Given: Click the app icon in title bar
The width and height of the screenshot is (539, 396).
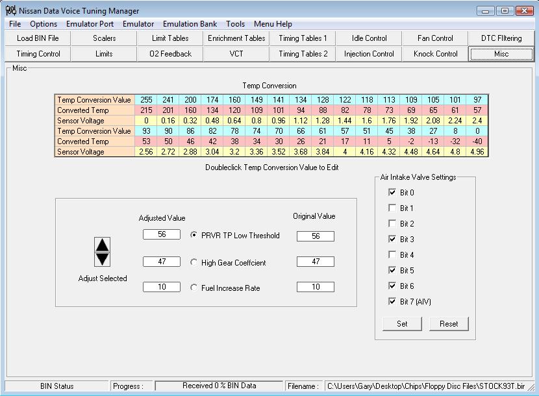Looking at the screenshot, I should click(x=10, y=10).
